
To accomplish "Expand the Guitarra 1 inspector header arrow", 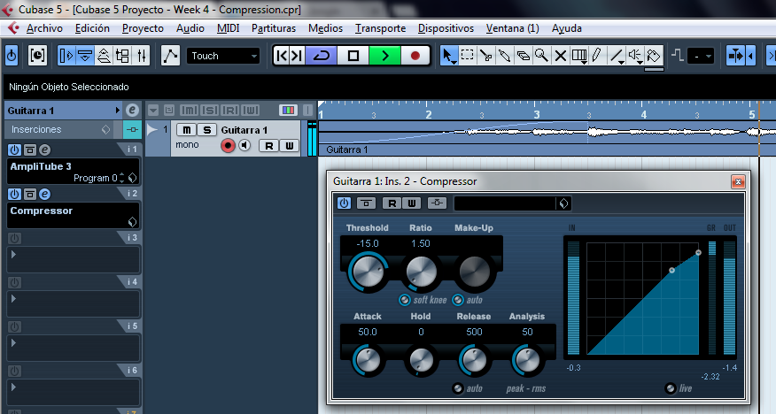I will point(117,111).
